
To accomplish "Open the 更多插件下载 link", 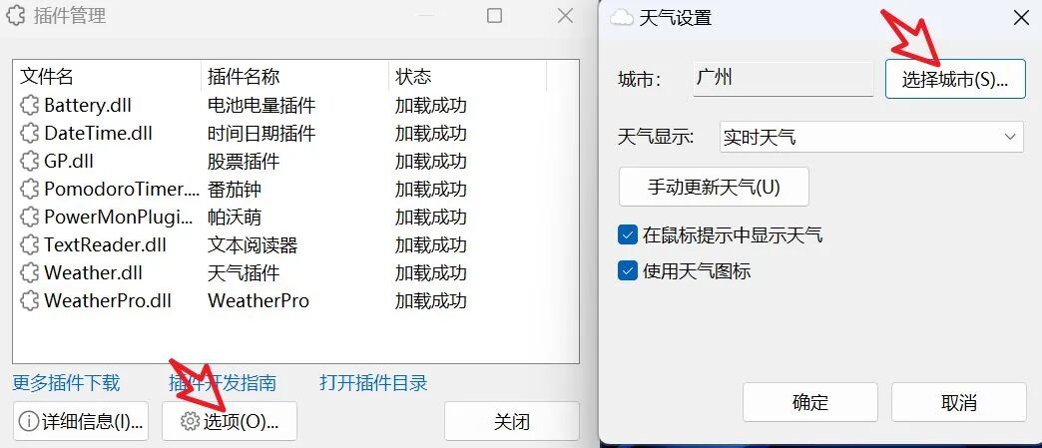I will tap(67, 383).
